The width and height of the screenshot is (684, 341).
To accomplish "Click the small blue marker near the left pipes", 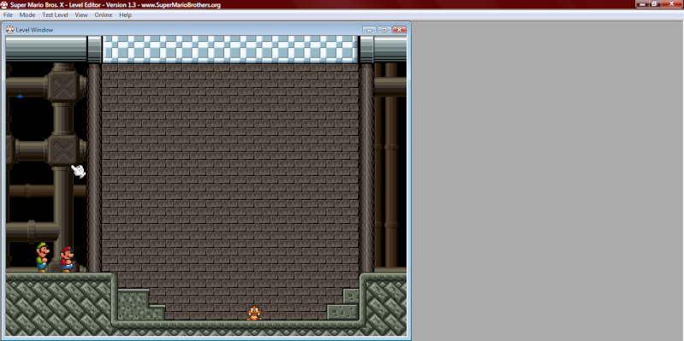I will click(x=20, y=96).
